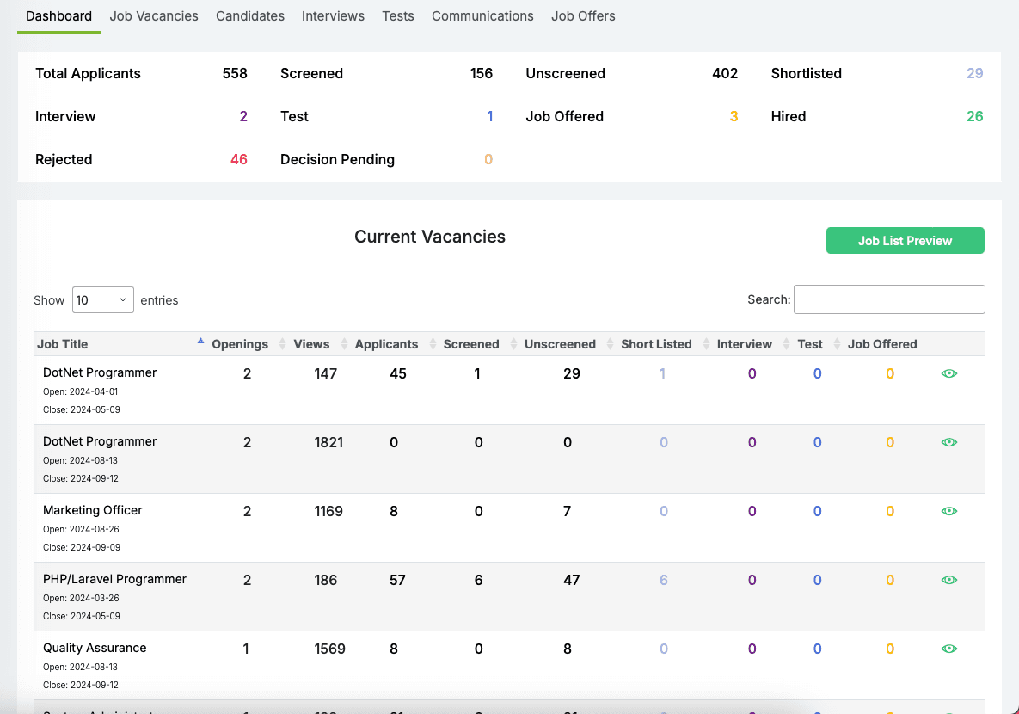This screenshot has height=714, width=1019.
Task: Click applicants value 57 for PHP/Laravel Programmer
Action: [x=397, y=580]
